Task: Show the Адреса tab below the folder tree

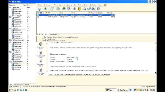Action: click(x=27, y=84)
